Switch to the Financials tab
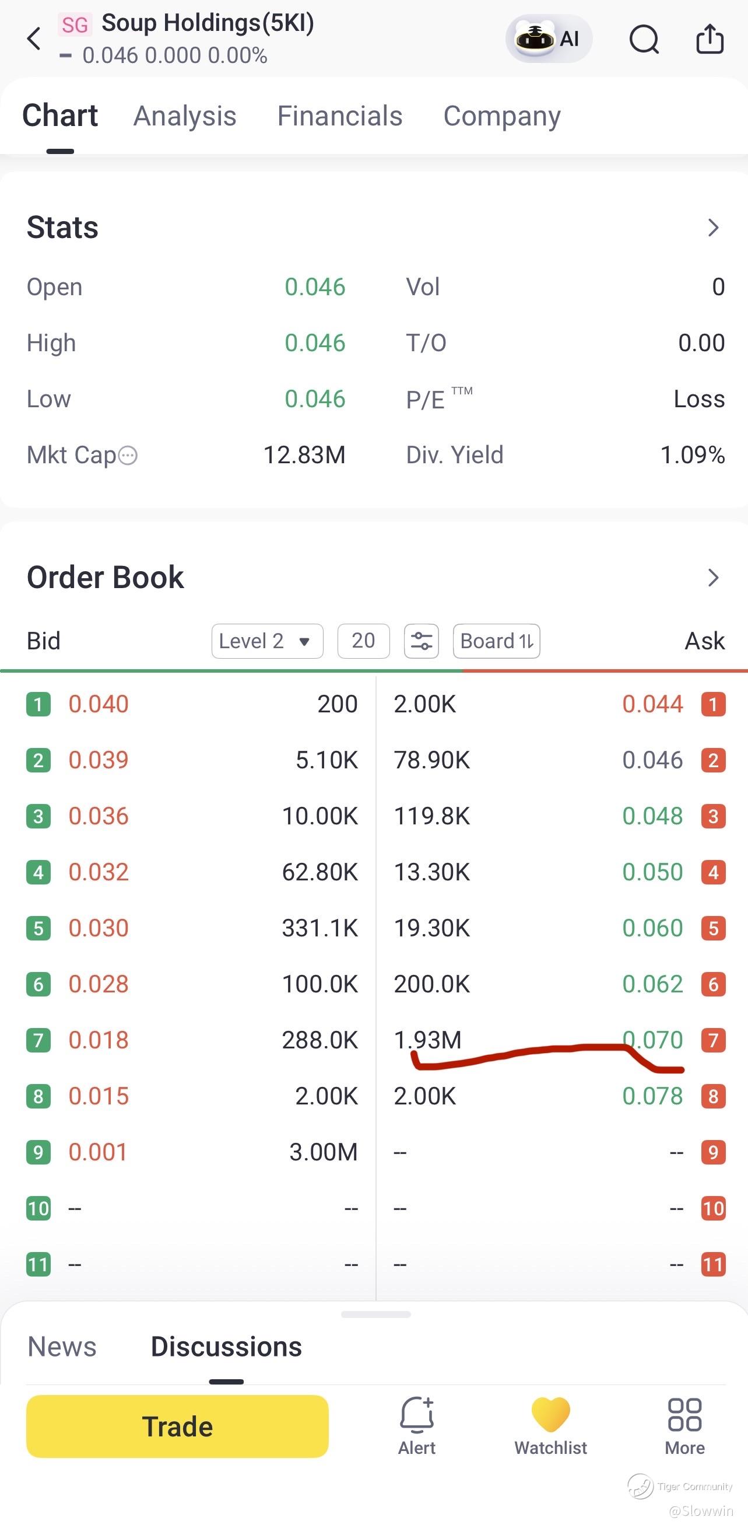The image size is (748, 1528). click(340, 116)
